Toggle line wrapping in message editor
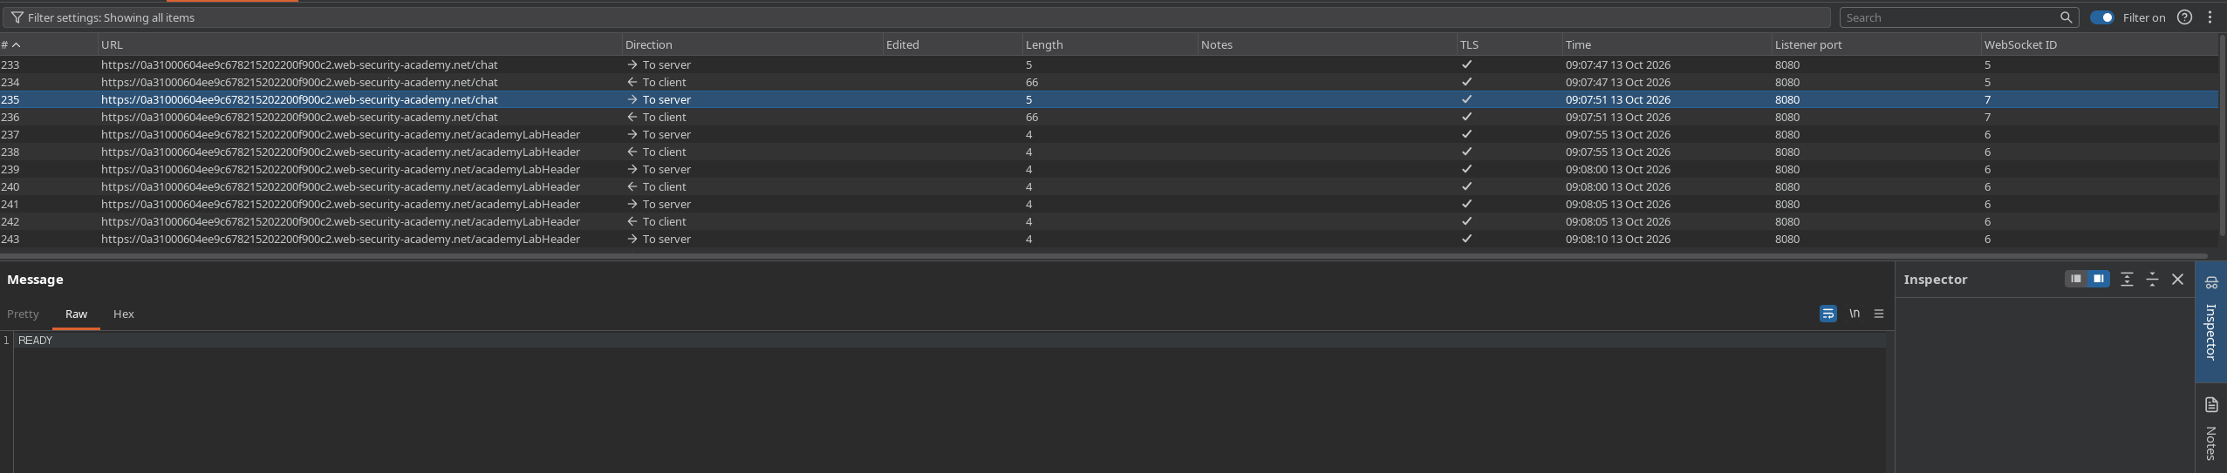The width and height of the screenshot is (2227, 473). 1827,314
